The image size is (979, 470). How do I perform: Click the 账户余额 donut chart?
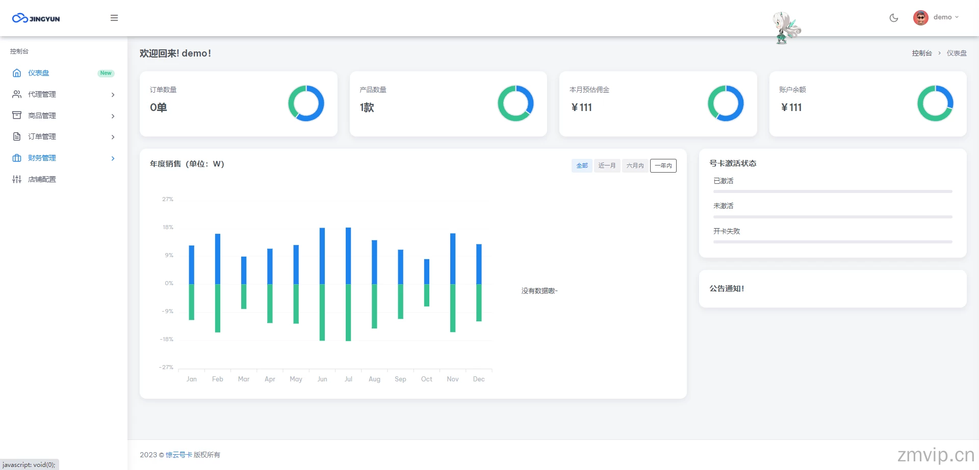pyautogui.click(x=935, y=103)
